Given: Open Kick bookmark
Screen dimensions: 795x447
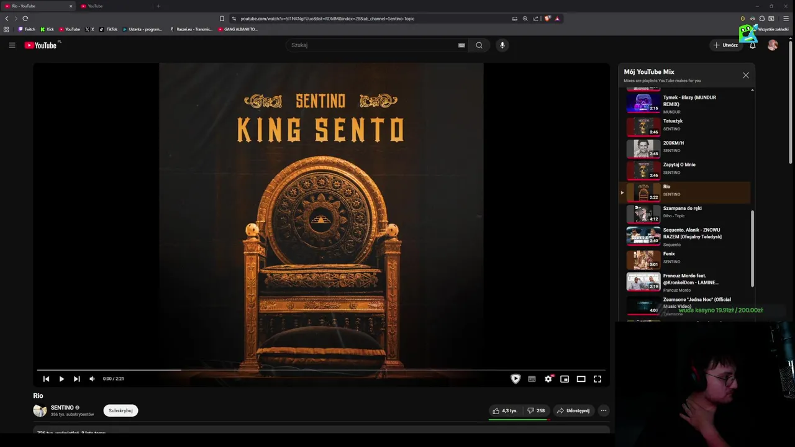Looking at the screenshot, I should [x=47, y=29].
